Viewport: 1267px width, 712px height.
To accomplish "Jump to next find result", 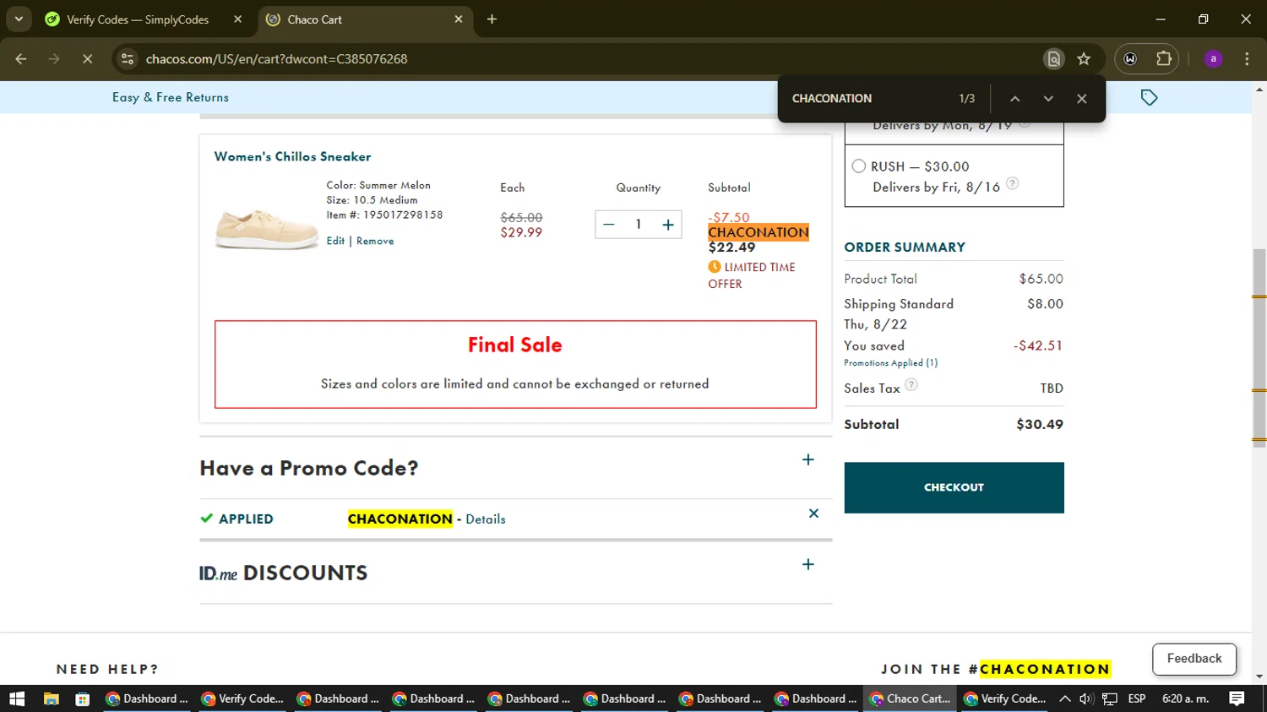I will click(x=1048, y=99).
